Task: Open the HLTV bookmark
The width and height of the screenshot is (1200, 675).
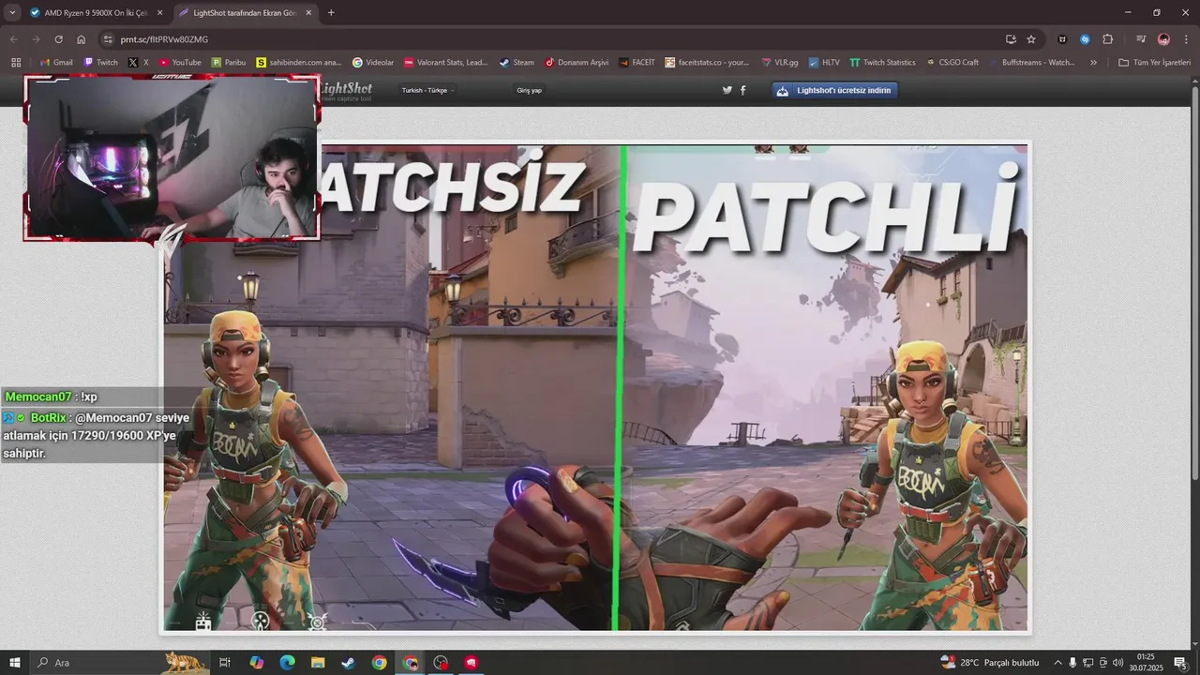Action: (824, 62)
